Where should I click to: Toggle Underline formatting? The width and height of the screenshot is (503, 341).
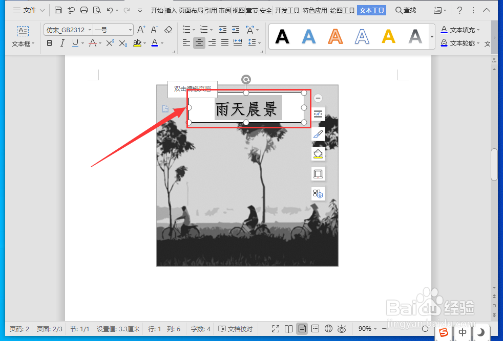pyautogui.click(x=75, y=43)
